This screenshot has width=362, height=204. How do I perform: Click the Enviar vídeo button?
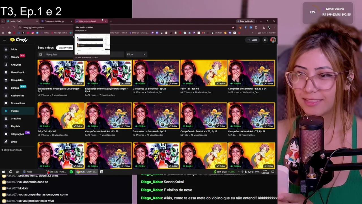click(x=65, y=48)
